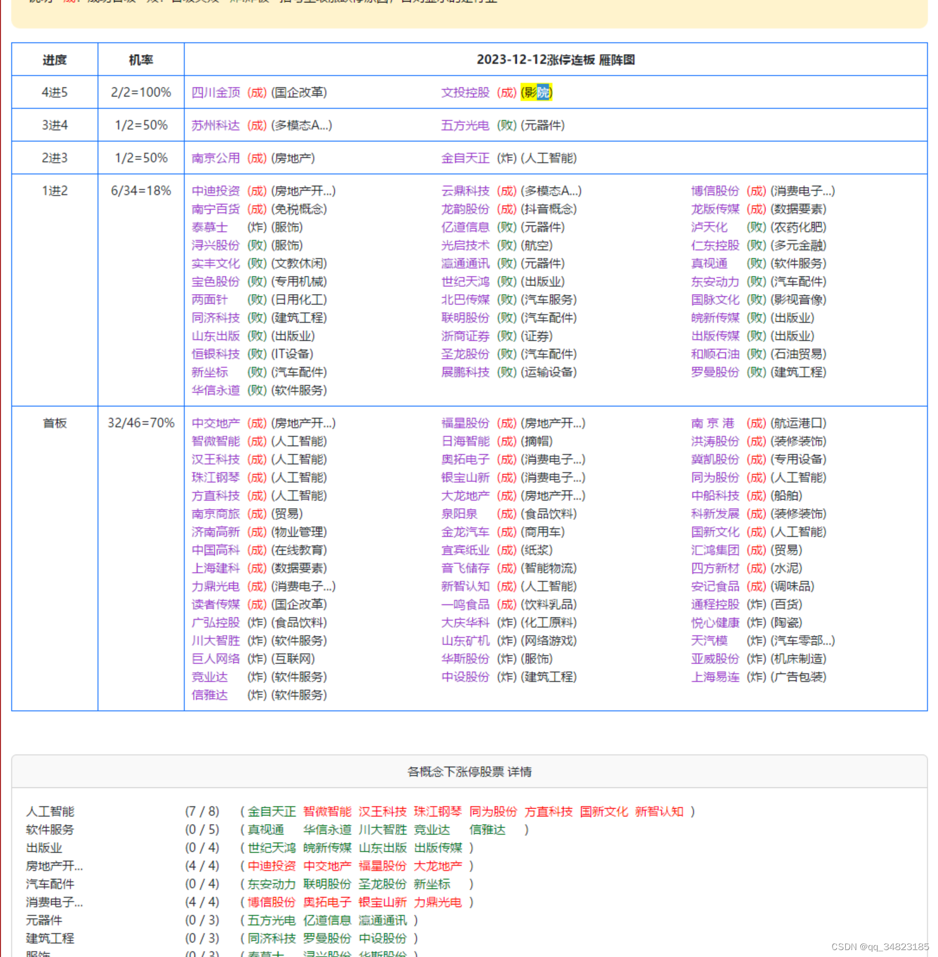Click the 上海易连 stock link

click(x=715, y=677)
